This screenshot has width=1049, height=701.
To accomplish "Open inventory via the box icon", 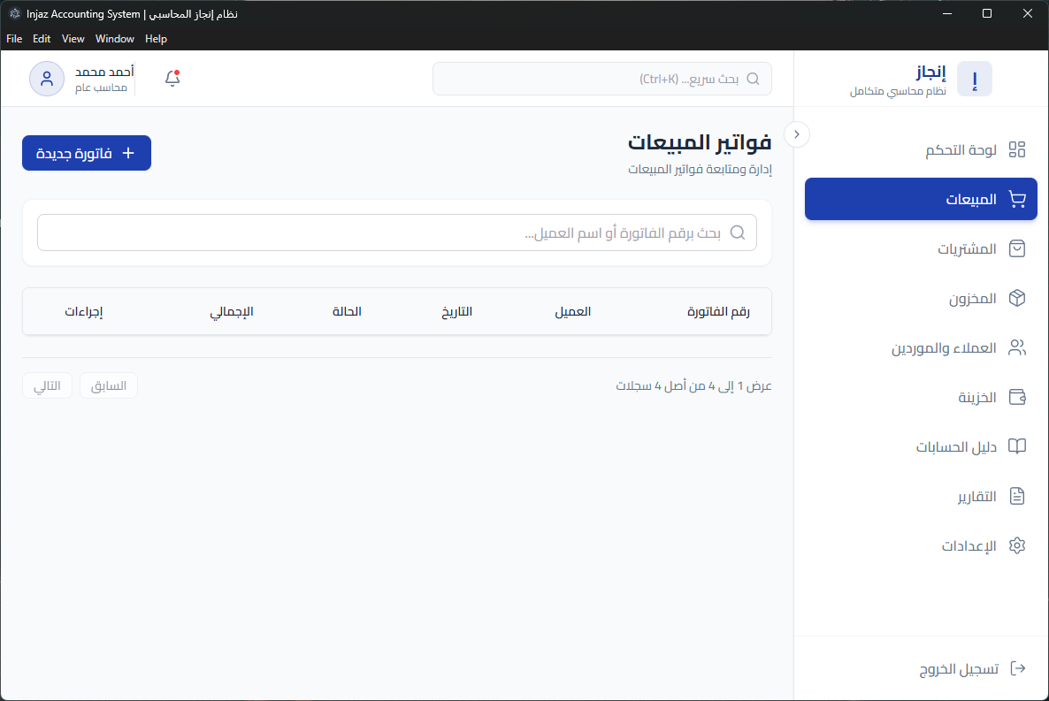I will (x=1017, y=298).
